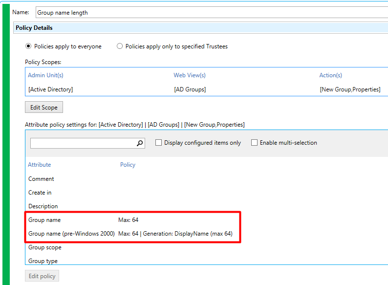Enable multi-selection checkbox
The height and width of the screenshot is (285, 388).
click(254, 143)
